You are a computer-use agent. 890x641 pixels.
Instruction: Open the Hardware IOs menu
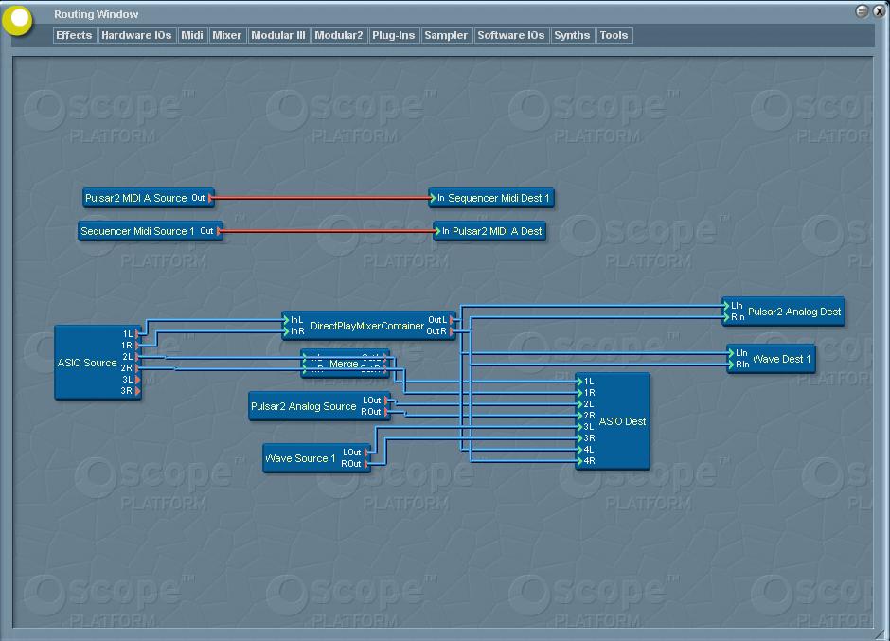click(136, 35)
